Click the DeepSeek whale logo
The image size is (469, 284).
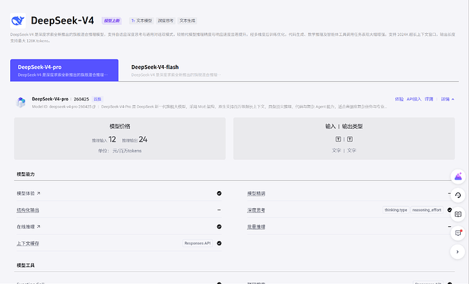[x=18, y=20]
